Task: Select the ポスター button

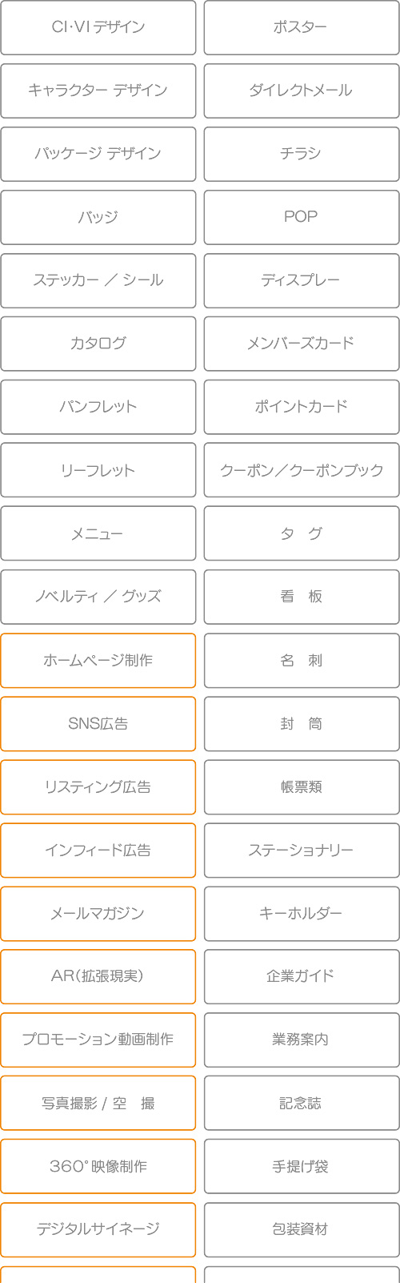Action: pos(302,27)
